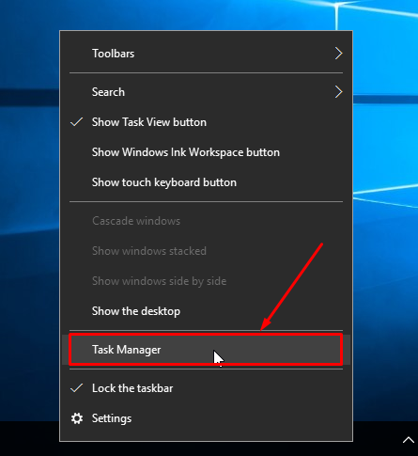Expand the Search submenu arrow
Image resolution: width=418 pixels, height=456 pixels.
[x=338, y=92]
